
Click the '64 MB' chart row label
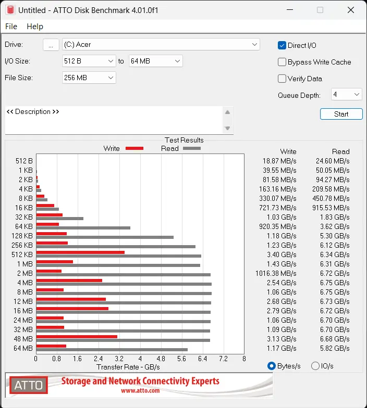coord(23,349)
